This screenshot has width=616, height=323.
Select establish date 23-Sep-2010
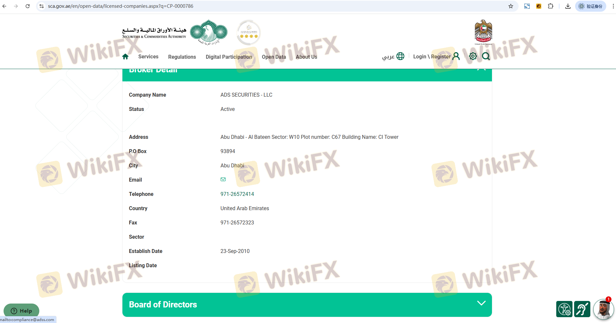coord(235,251)
